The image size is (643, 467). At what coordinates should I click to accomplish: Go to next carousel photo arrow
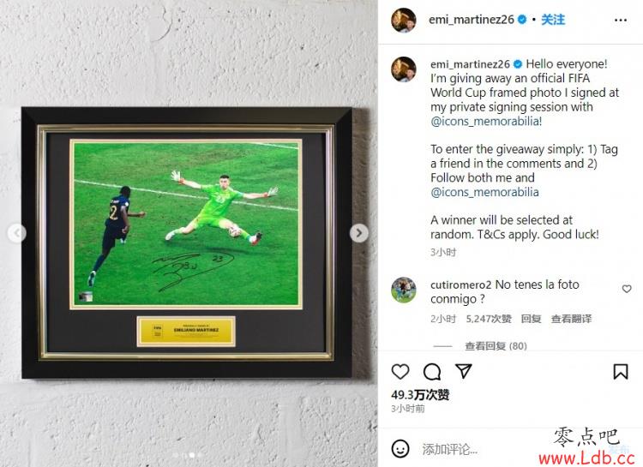click(359, 233)
